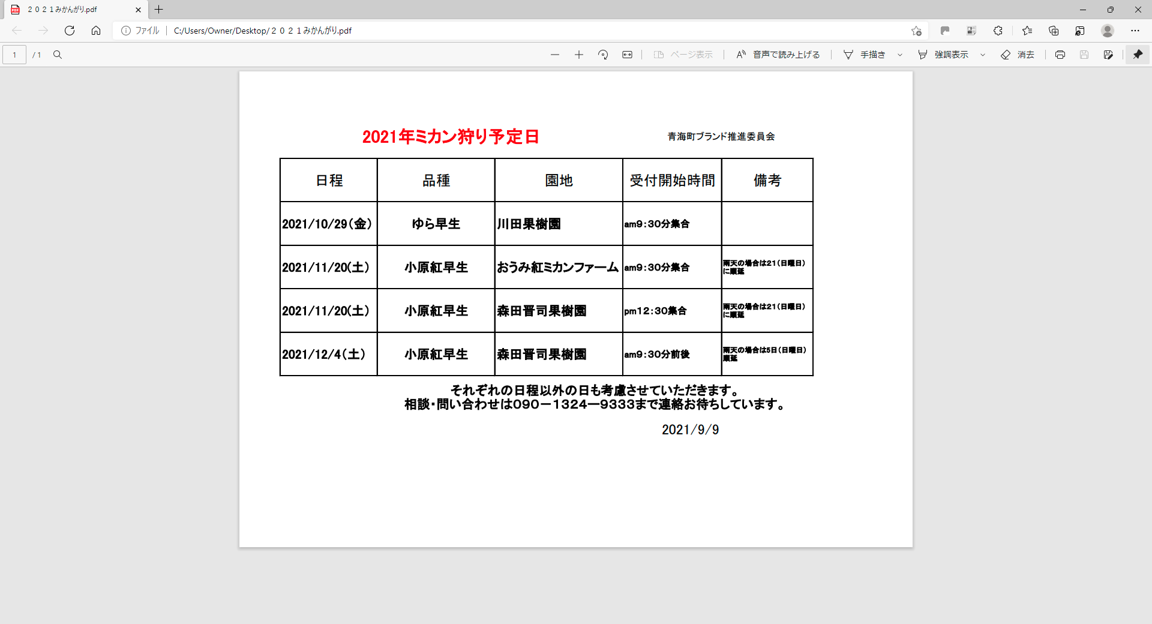
Task: Click the Save As icon
Action: pos(1108,55)
